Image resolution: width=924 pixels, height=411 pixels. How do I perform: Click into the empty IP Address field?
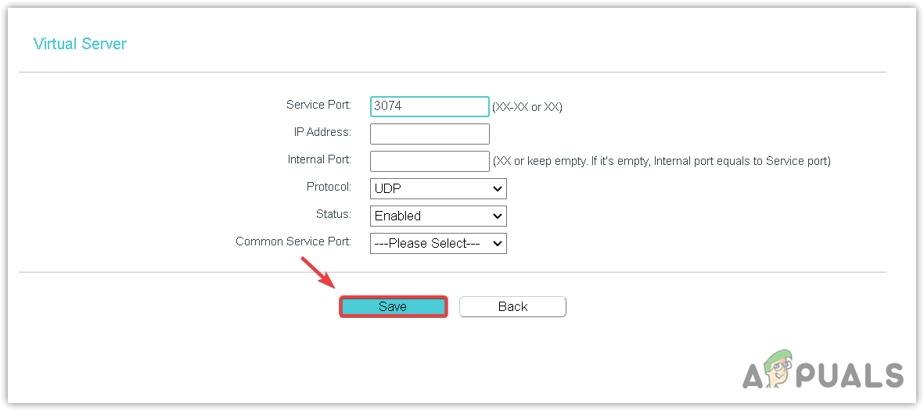(430, 134)
